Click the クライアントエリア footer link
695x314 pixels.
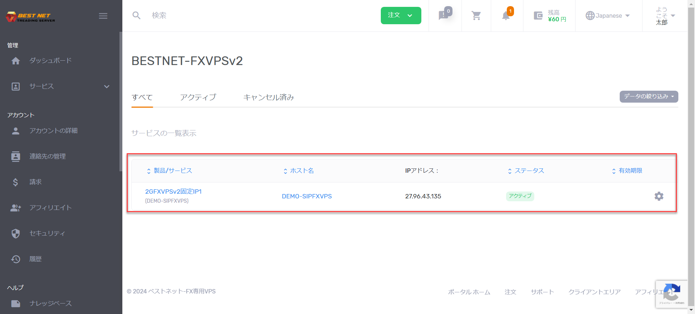594,292
